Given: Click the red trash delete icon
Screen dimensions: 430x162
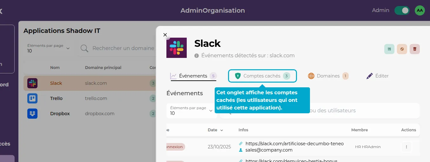Looking at the screenshot, I should tap(414, 49).
